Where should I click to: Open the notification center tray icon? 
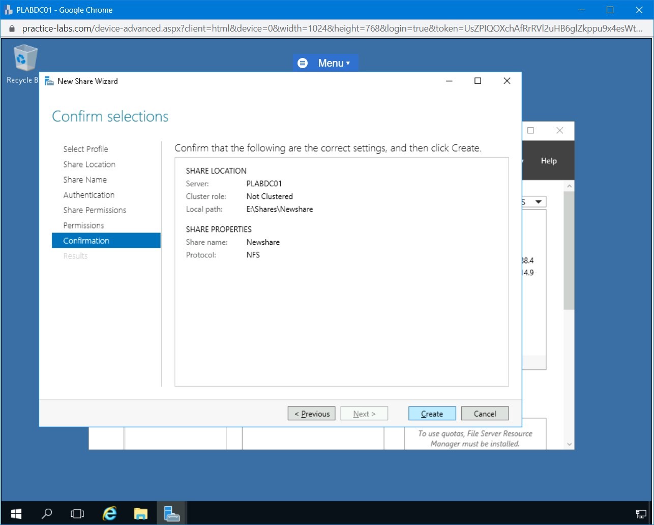(x=641, y=513)
